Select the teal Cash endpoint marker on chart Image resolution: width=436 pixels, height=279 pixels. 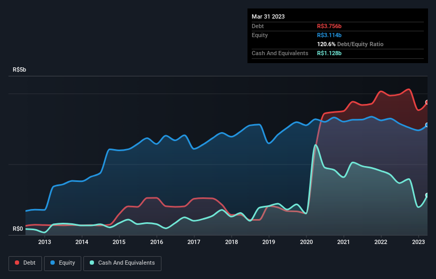(x=428, y=195)
